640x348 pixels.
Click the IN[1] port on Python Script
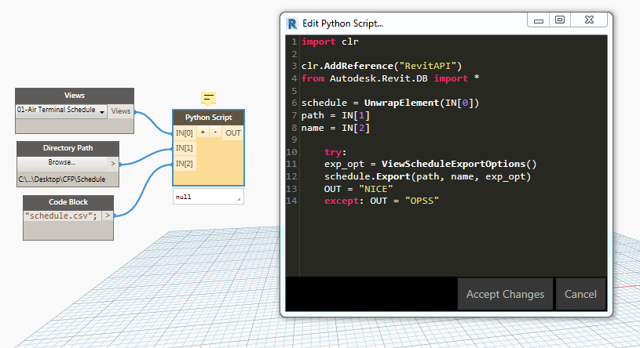click(x=184, y=148)
